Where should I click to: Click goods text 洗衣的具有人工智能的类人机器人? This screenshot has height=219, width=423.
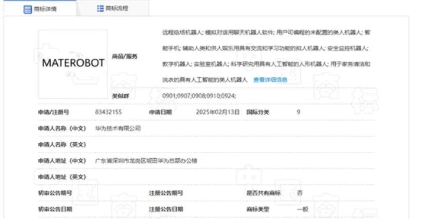[205, 80]
